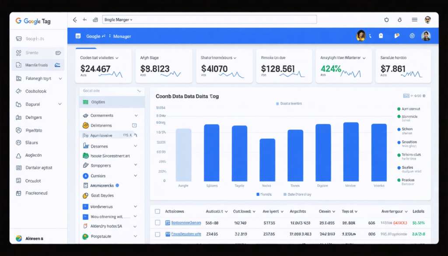Check the first table row checkbox

tap(157, 223)
